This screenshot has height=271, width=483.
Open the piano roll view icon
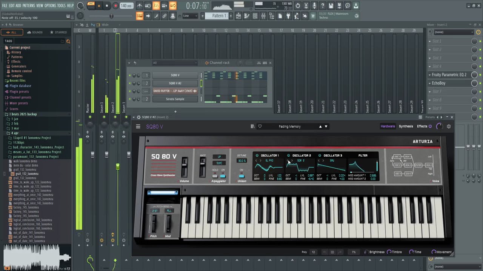point(247,16)
